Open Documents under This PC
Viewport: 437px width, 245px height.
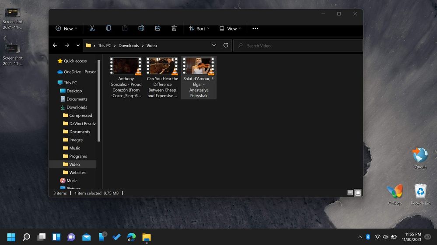74,99
